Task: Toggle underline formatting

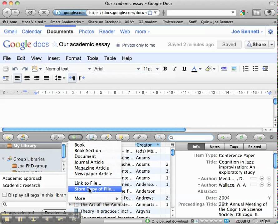Action: click(184, 69)
